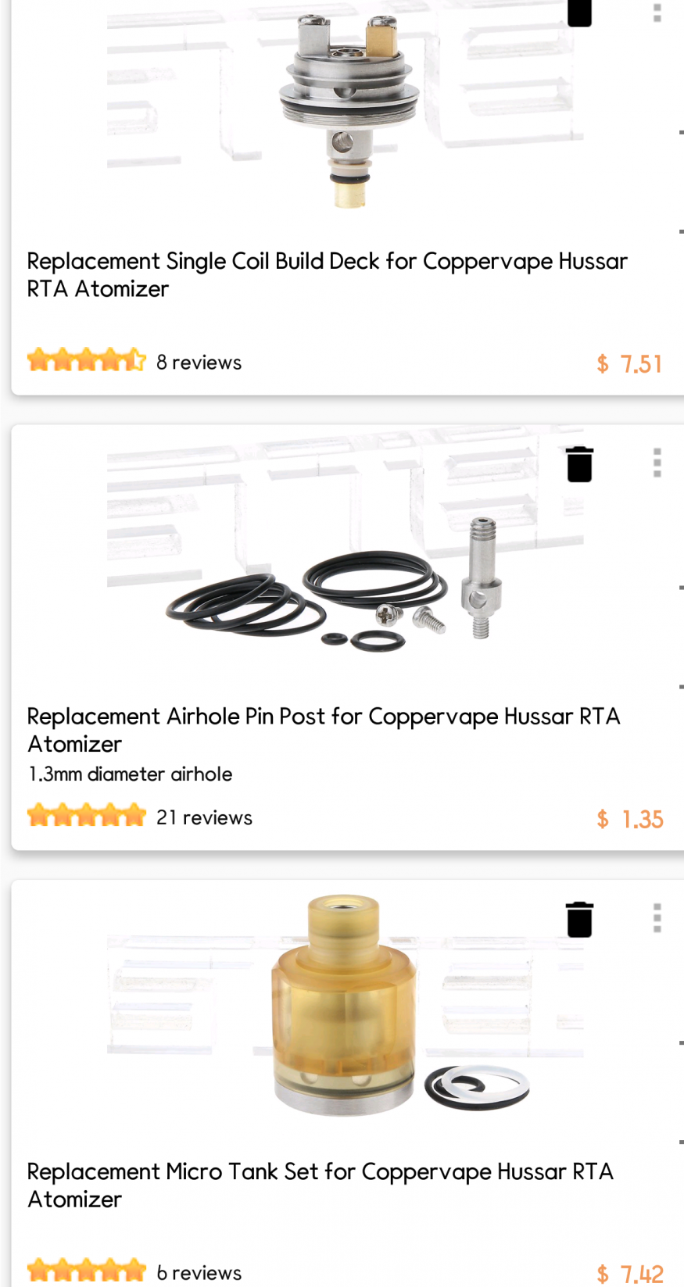Click star rating of Build Deck
The height and width of the screenshot is (1287, 684).
87,360
